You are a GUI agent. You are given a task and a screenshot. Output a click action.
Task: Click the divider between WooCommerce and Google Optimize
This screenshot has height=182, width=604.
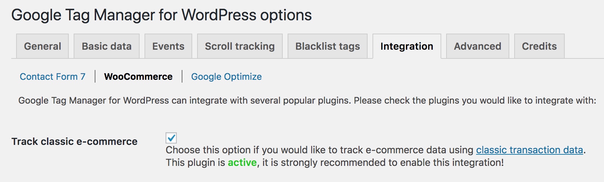click(182, 77)
